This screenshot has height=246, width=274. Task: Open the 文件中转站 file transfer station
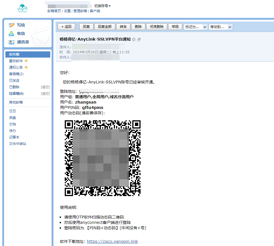(x=18, y=144)
